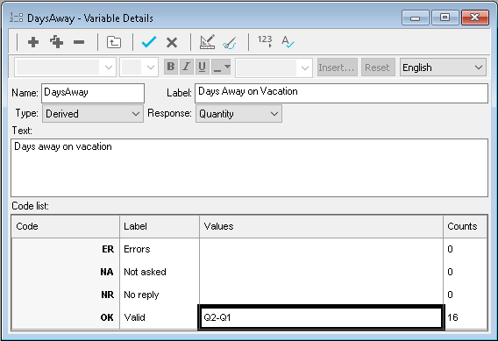Close the Variable Details window
Image resolution: width=498 pixels, height=341 pixels.
pyautogui.click(x=475, y=18)
